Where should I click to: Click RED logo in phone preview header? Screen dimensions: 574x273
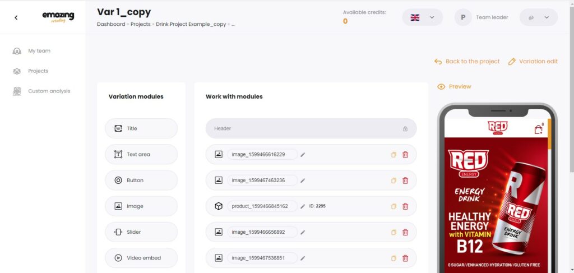pos(497,128)
